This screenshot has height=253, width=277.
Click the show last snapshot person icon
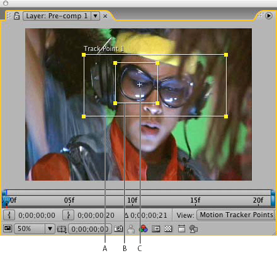coord(131,229)
